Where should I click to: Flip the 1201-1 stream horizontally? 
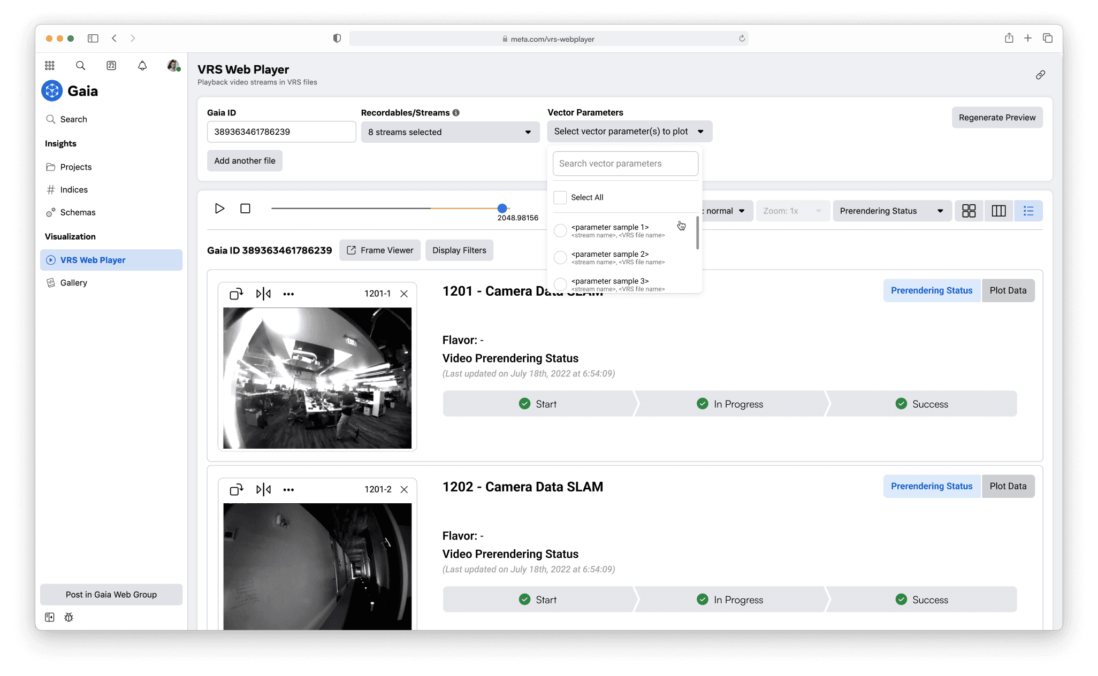(x=263, y=294)
